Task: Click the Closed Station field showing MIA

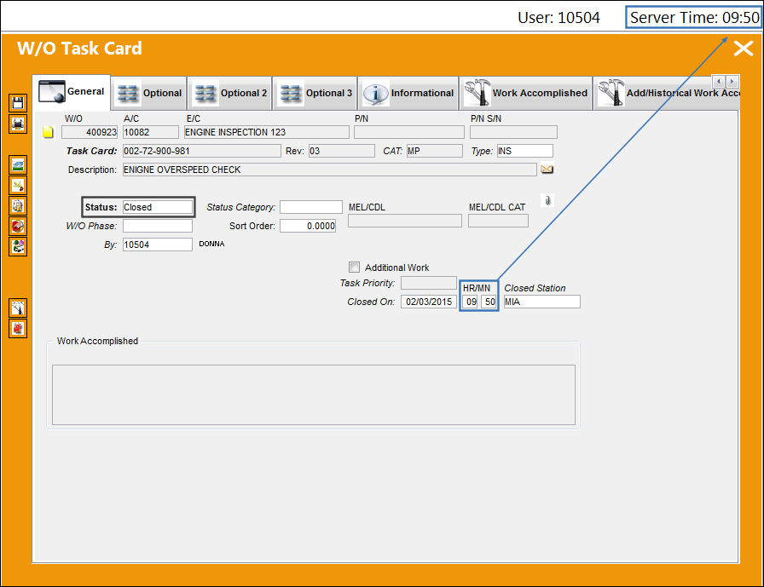Action: point(541,302)
